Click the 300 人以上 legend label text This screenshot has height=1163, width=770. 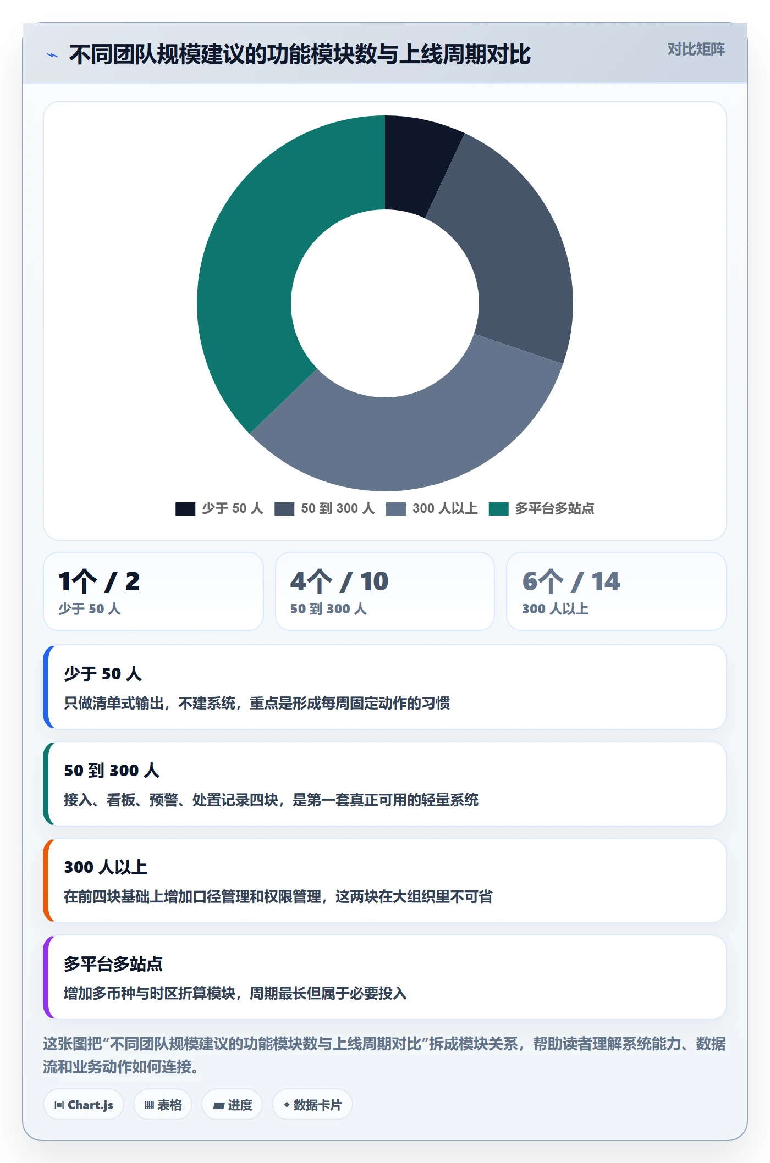pyautogui.click(x=445, y=509)
